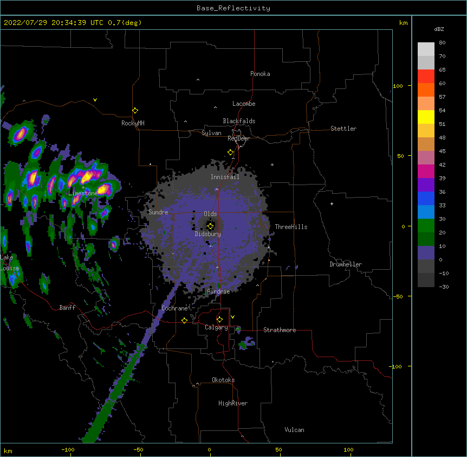The height and width of the screenshot is (457, 467).
Task: Click the 80 value on dBZ scale
Action: 442,43
